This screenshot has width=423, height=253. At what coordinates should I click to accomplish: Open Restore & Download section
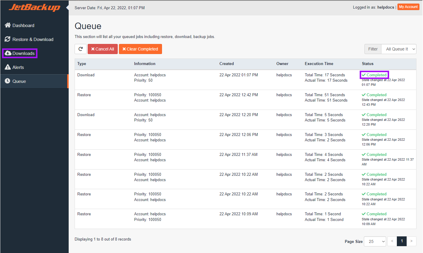click(x=34, y=39)
